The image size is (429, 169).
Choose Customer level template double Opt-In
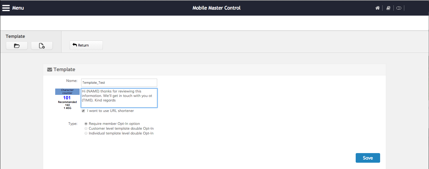[86, 128]
